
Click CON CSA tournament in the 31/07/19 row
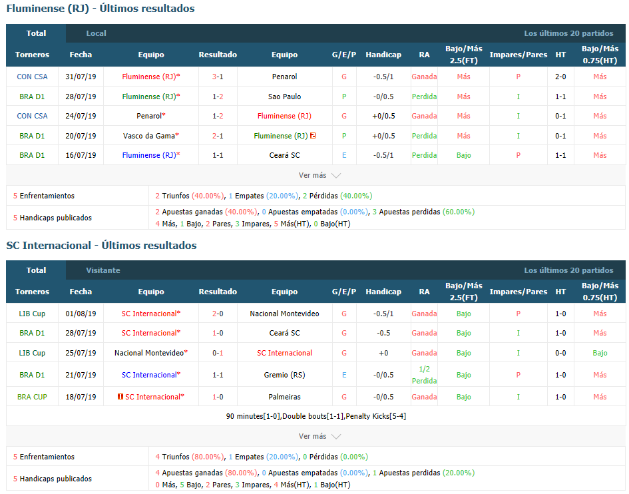32,77
